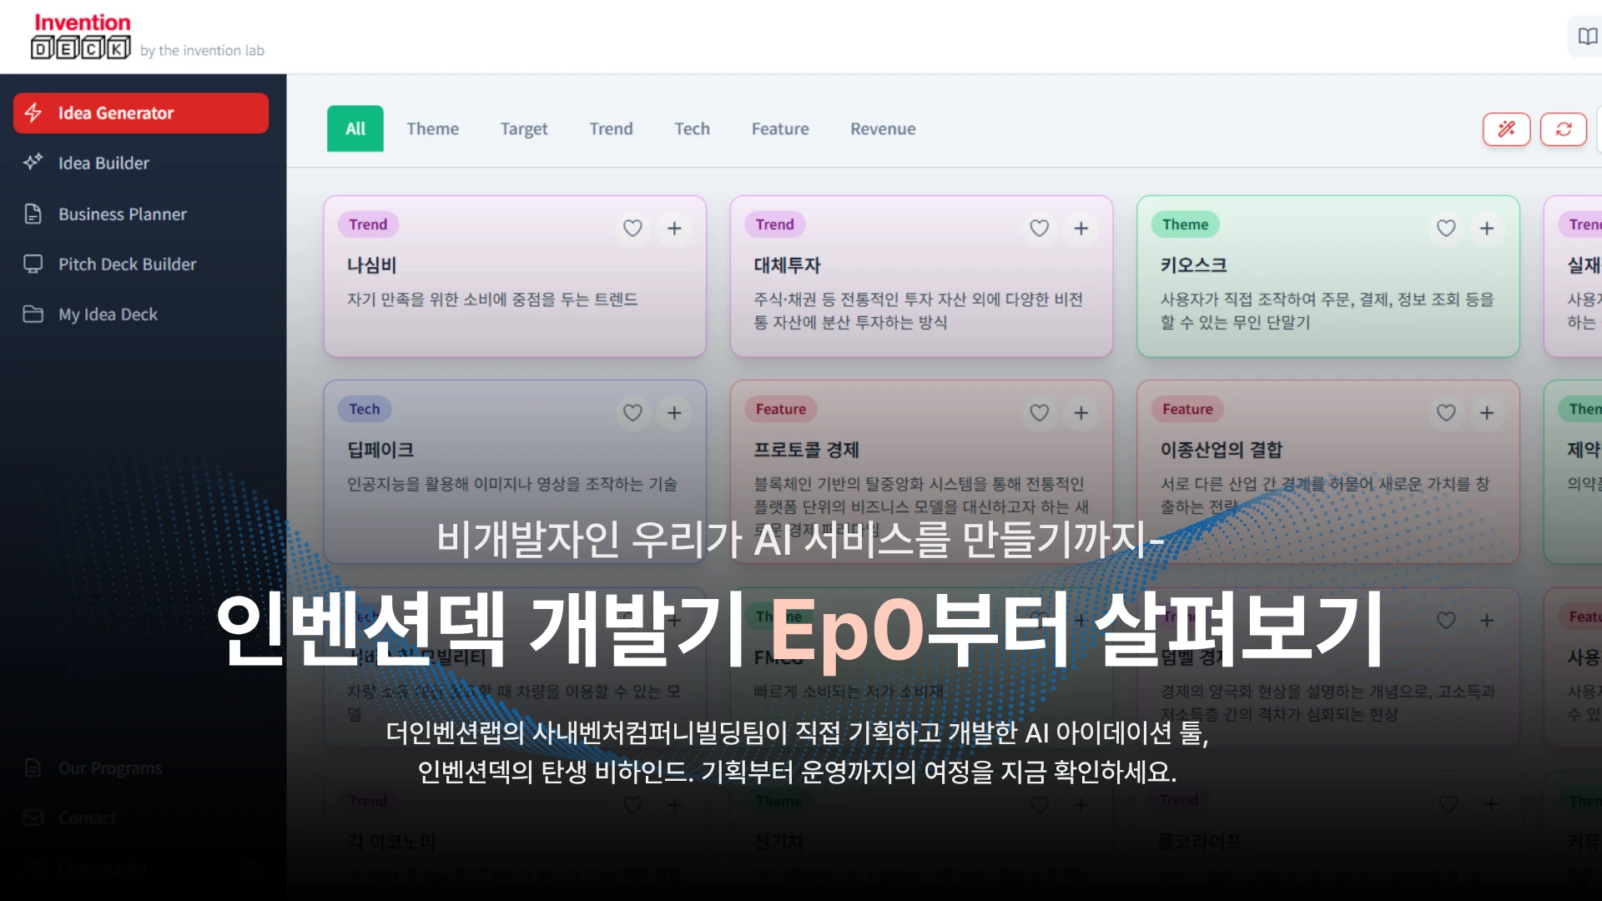Select the Revenue filter tab
Viewport: 1602px width, 901px height.
883,129
